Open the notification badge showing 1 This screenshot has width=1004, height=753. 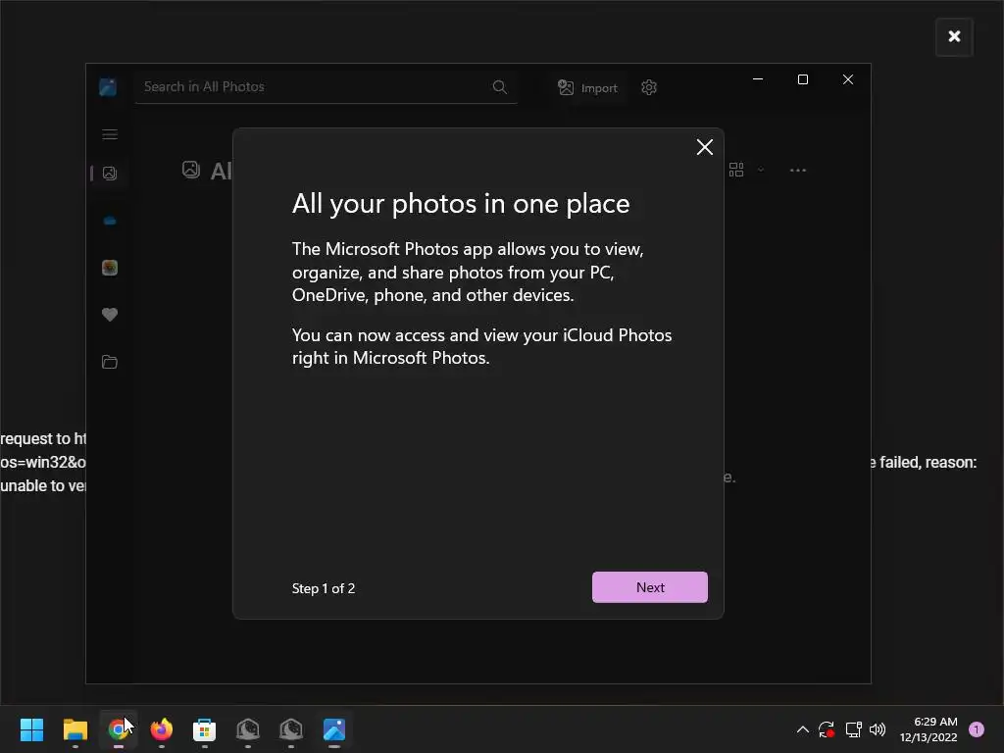pyautogui.click(x=976, y=729)
